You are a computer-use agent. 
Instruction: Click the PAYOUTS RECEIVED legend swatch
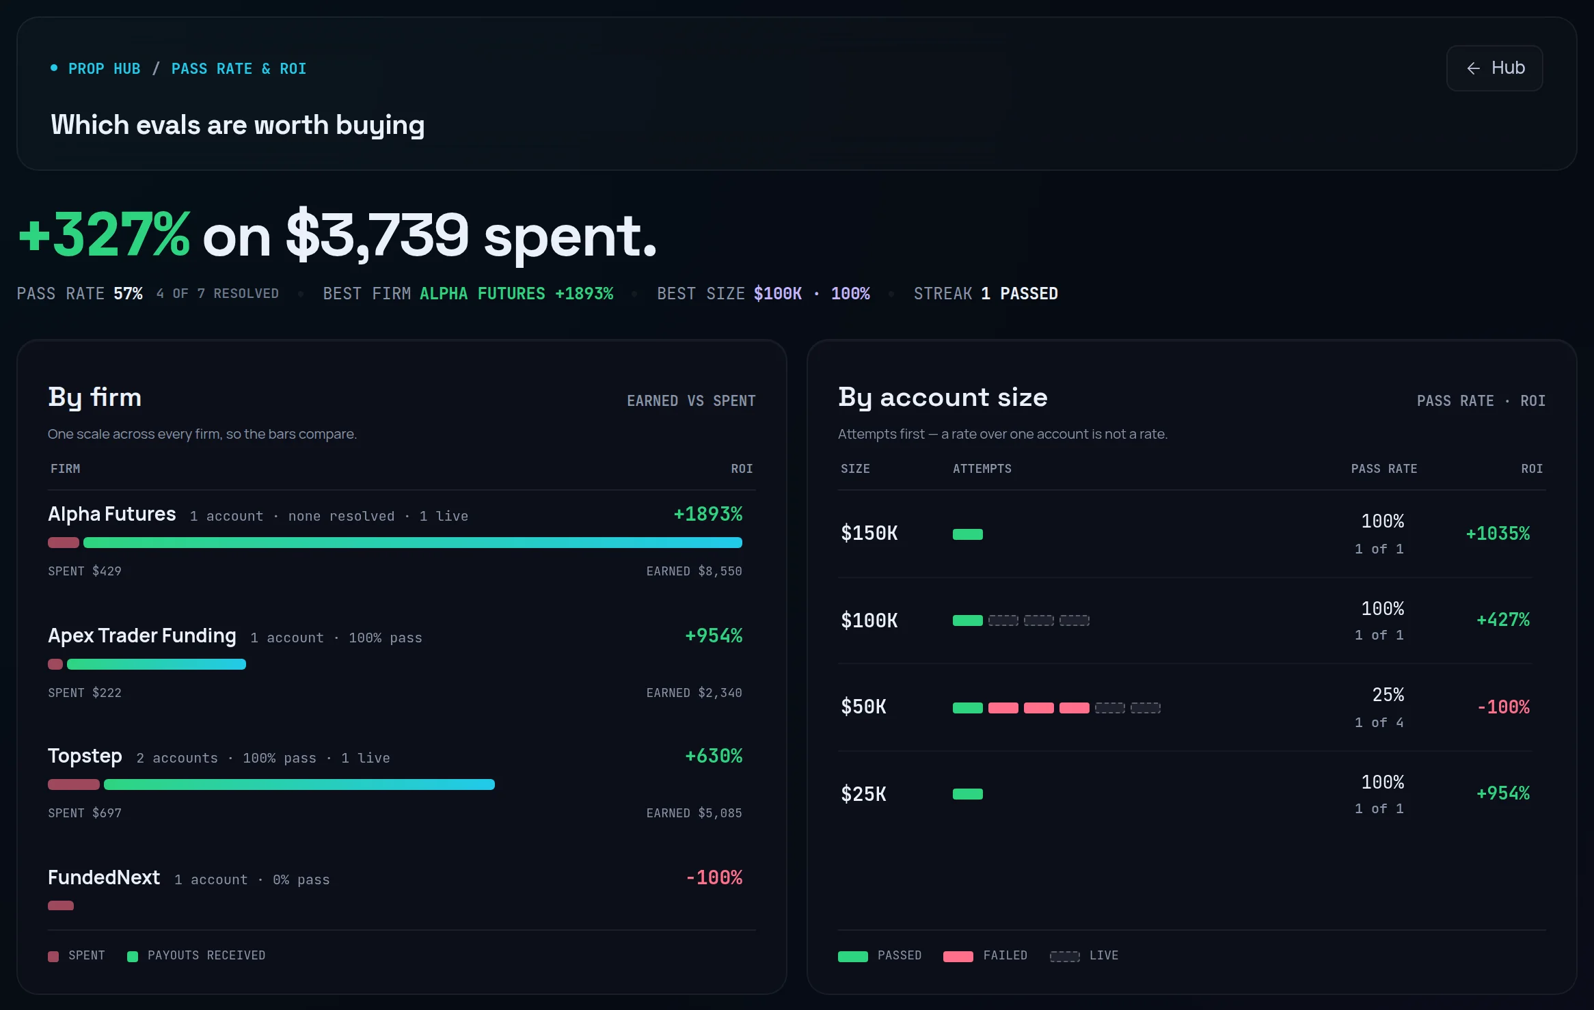pos(133,956)
